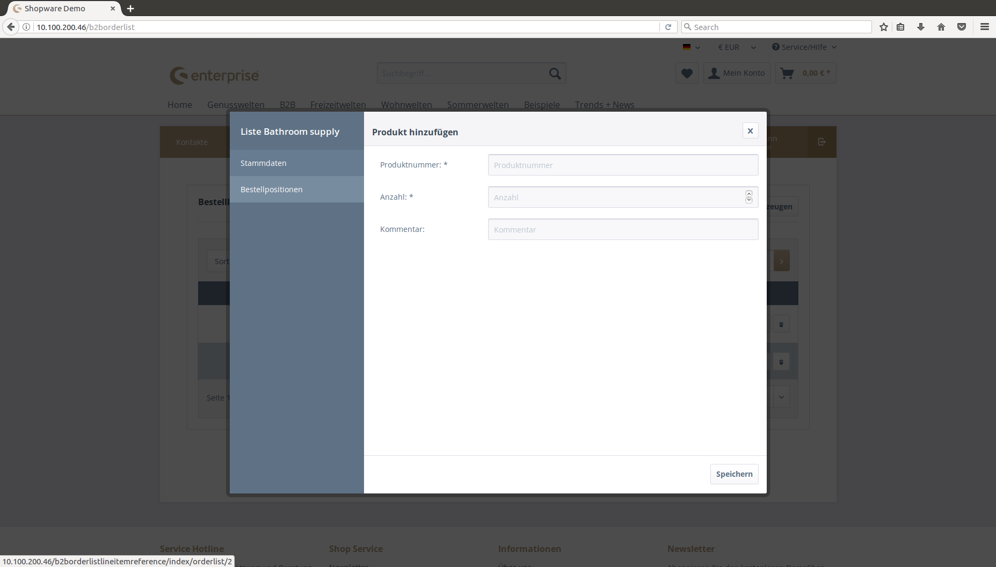Open the browser downloads arrow icon
Image resolution: width=996 pixels, height=567 pixels.
[920, 27]
